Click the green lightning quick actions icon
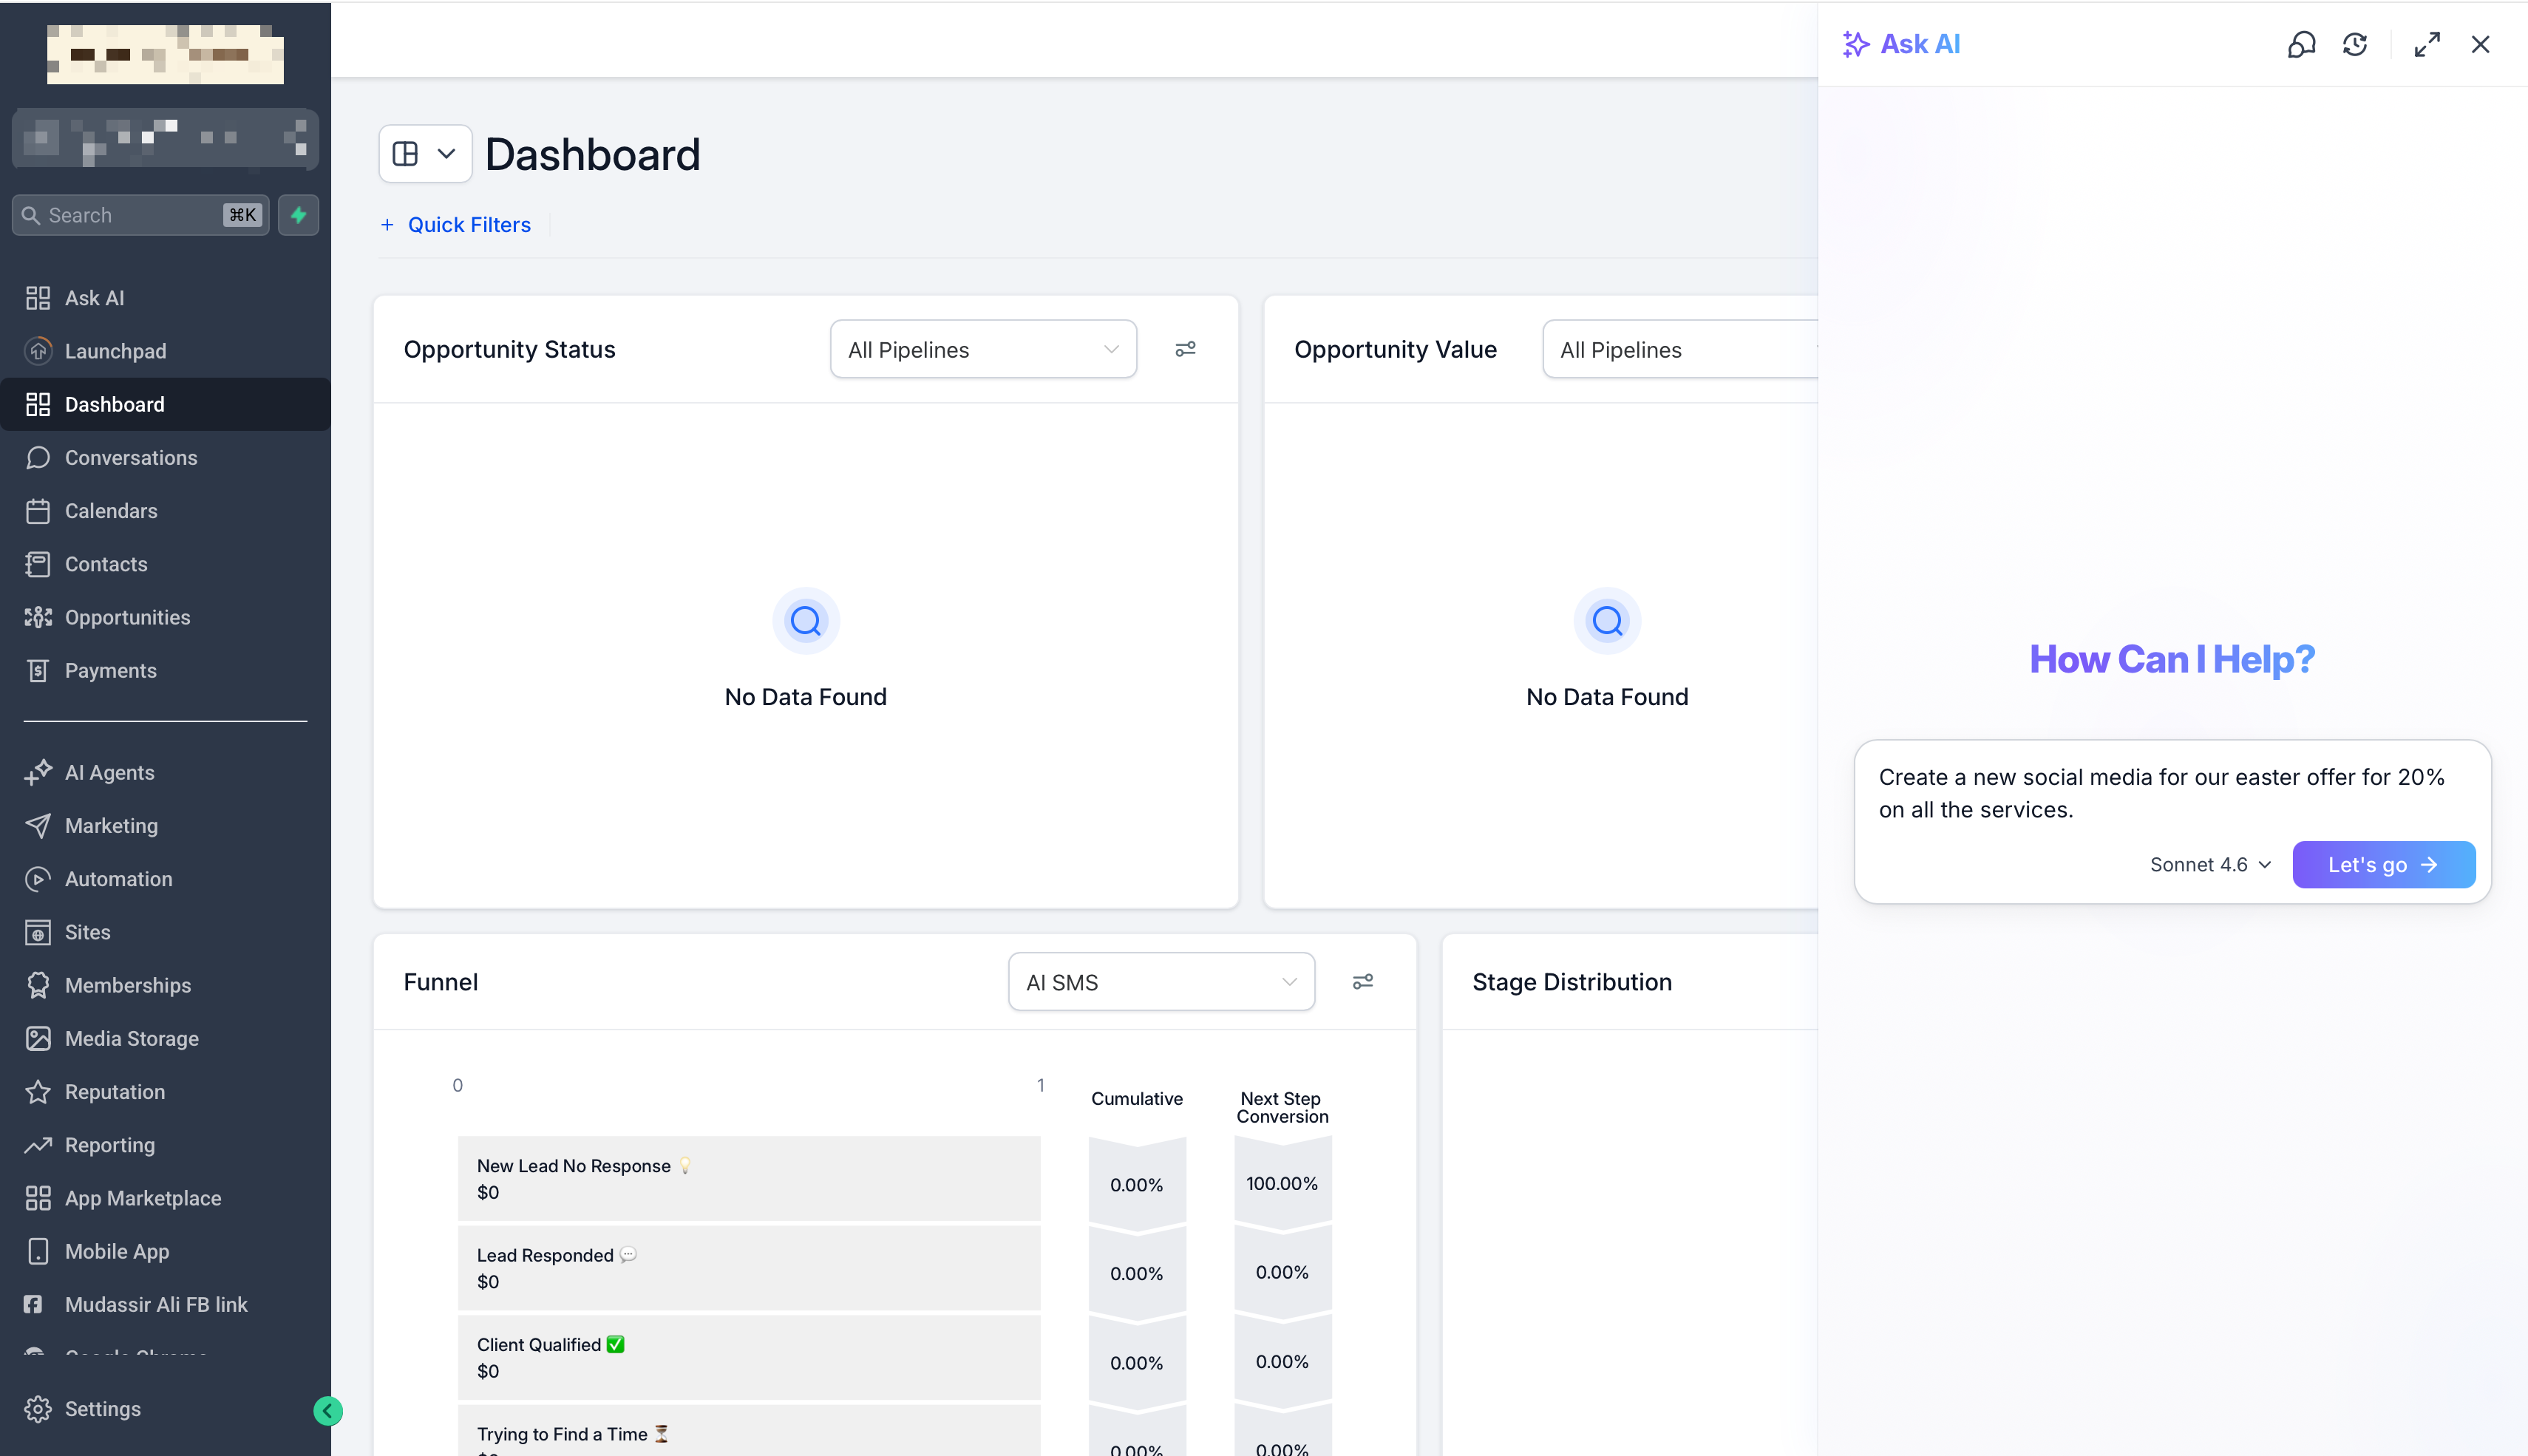2528x1456 pixels. (298, 215)
